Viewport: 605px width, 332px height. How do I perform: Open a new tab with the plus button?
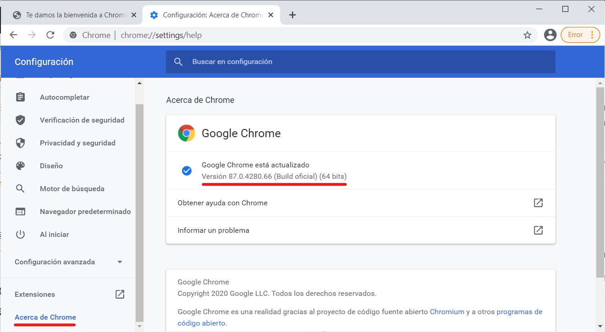(x=292, y=15)
